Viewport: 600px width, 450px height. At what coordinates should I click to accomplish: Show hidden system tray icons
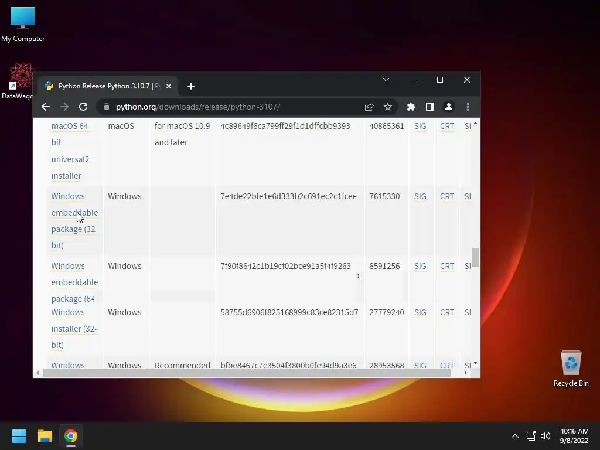click(515, 436)
